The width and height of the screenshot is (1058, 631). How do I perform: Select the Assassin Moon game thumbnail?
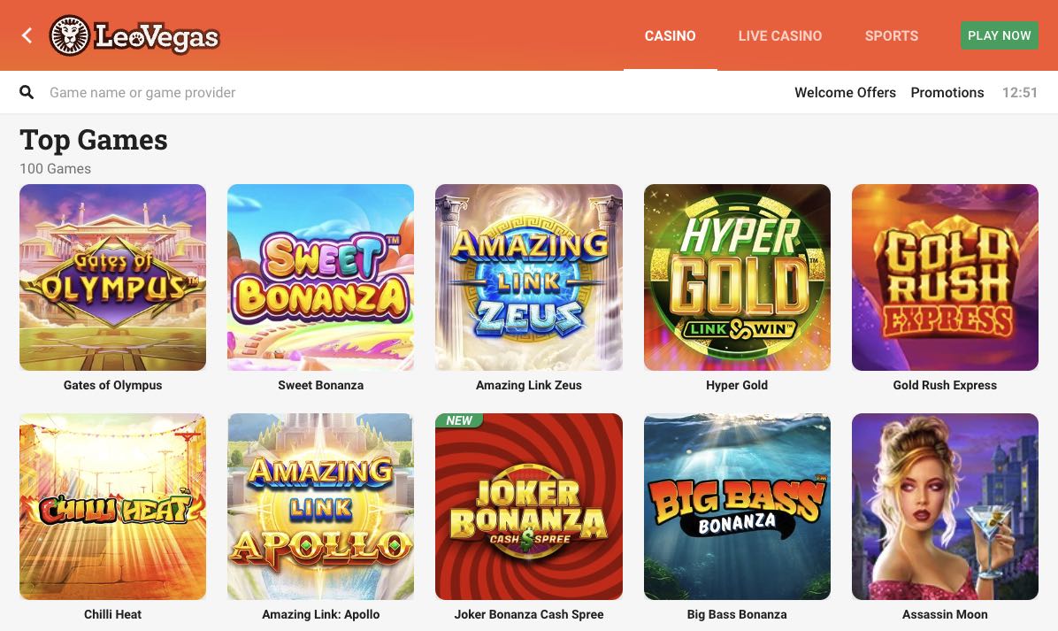pos(945,507)
